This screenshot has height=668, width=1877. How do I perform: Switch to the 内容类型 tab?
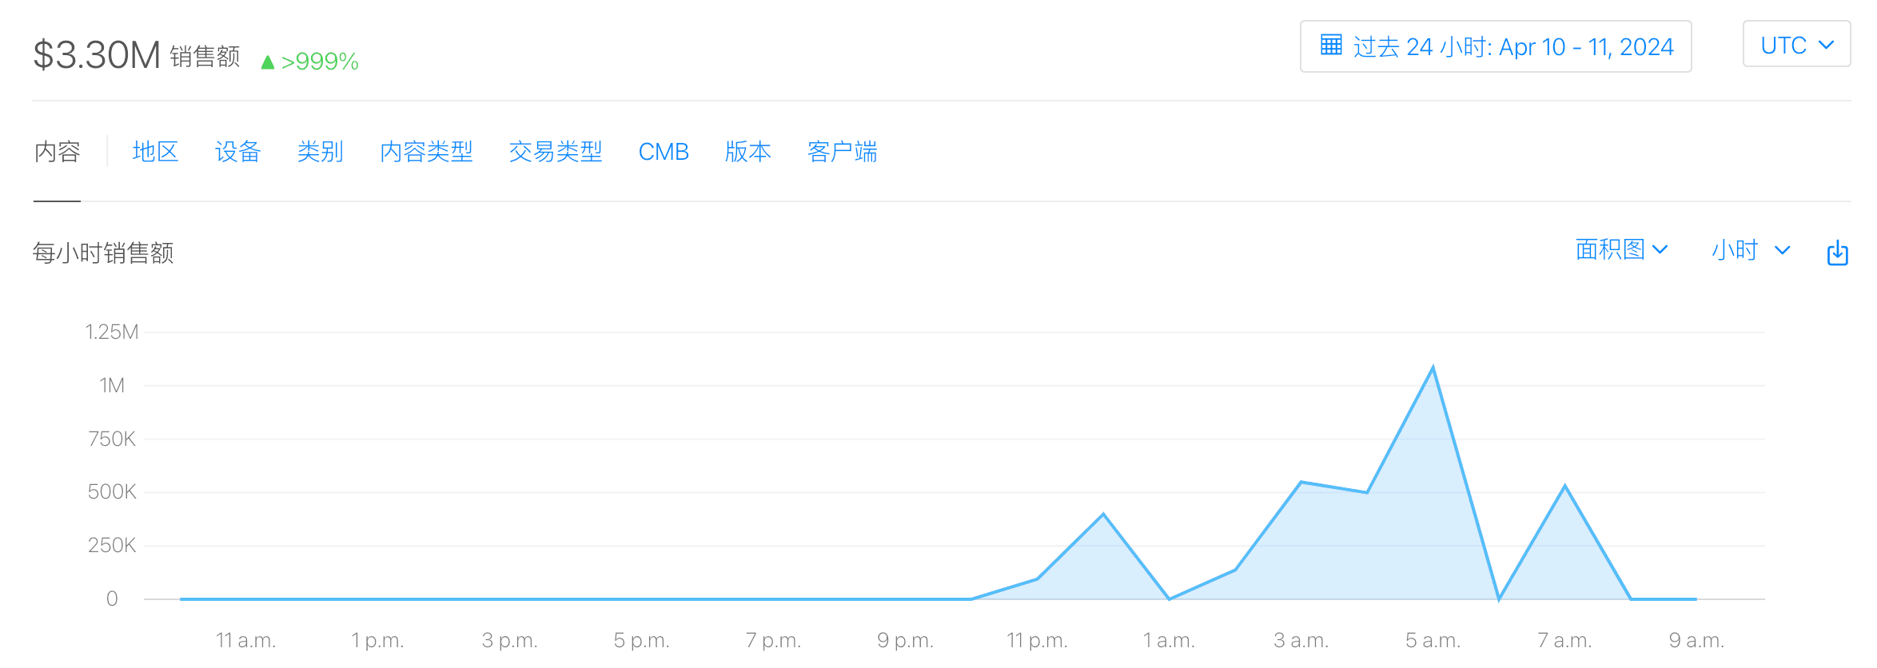426,152
